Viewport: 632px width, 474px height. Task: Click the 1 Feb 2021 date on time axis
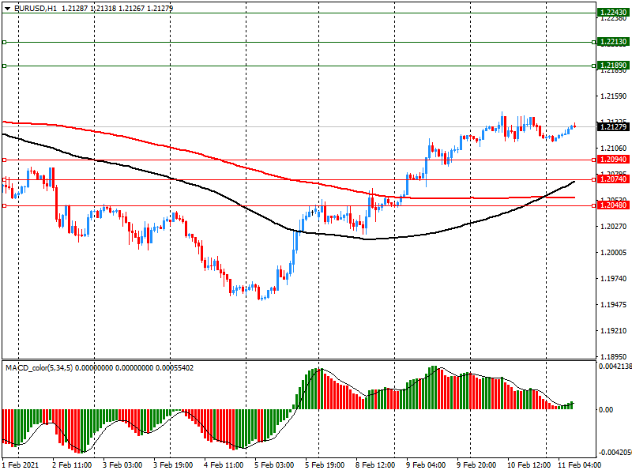pyautogui.click(x=22, y=465)
